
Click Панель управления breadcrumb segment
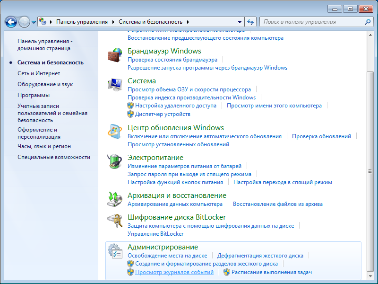click(x=82, y=22)
